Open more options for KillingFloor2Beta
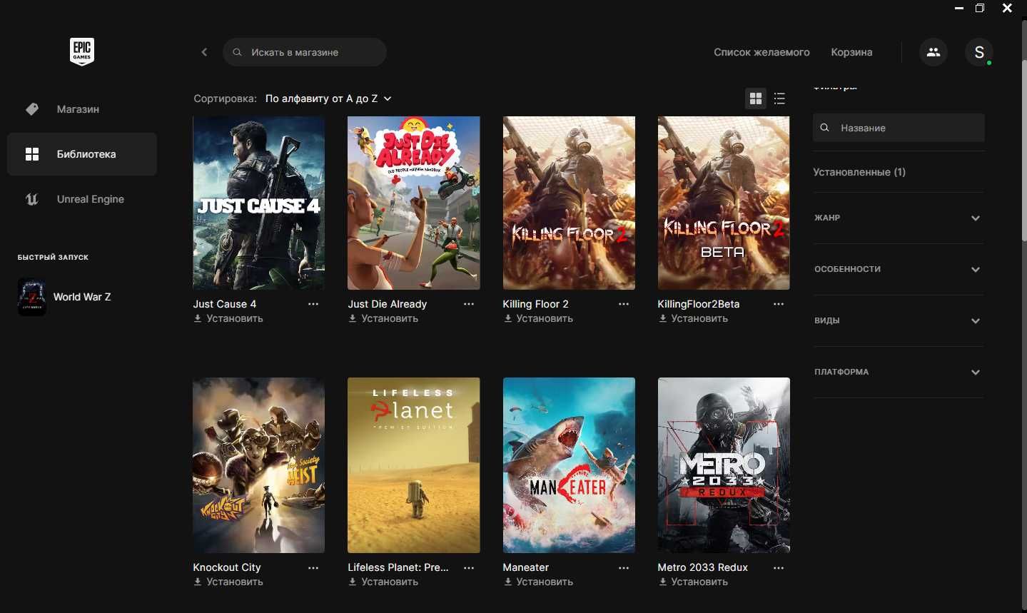 779,304
